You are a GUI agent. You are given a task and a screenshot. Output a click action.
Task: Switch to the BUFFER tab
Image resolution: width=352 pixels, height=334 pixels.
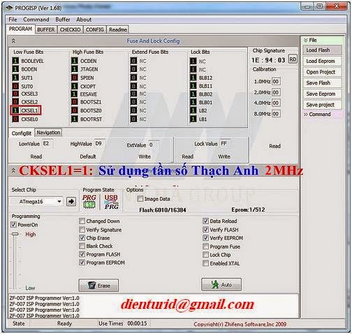[x=46, y=29]
